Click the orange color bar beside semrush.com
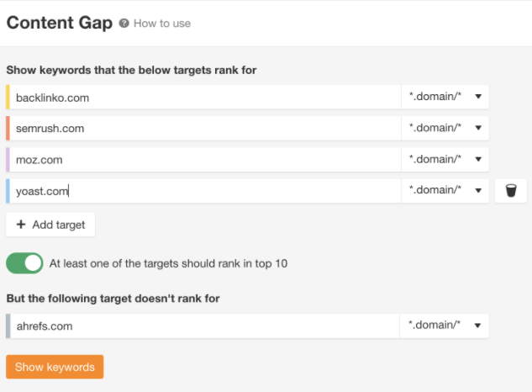 (x=8, y=128)
